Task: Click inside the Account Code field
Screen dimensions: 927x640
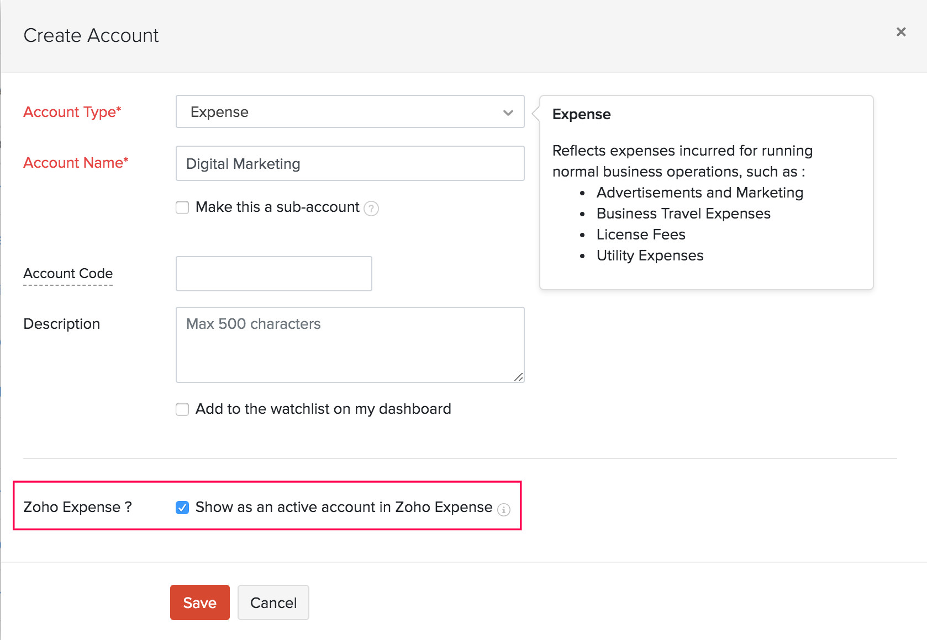Action: click(273, 273)
